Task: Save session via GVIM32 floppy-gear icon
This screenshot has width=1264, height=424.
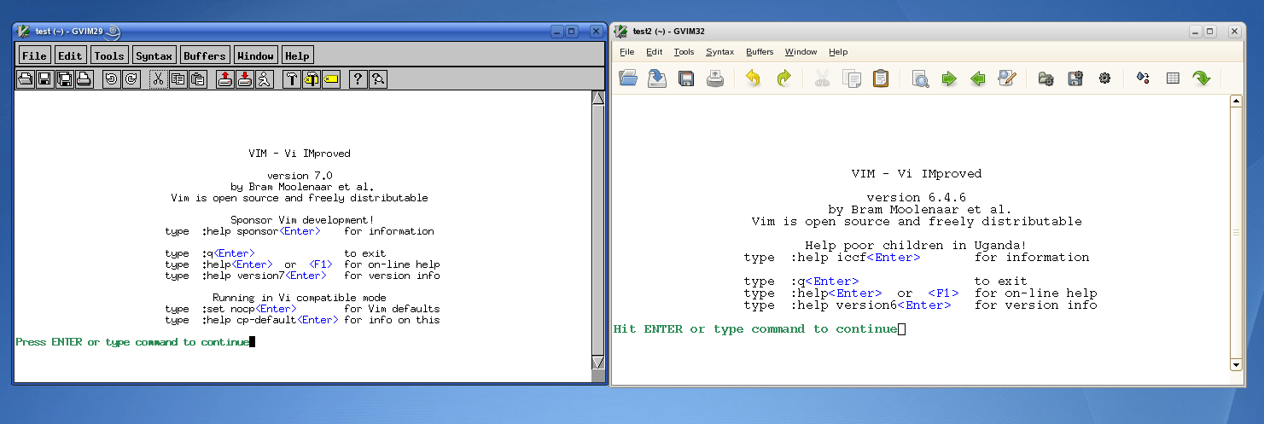Action: [x=1075, y=78]
